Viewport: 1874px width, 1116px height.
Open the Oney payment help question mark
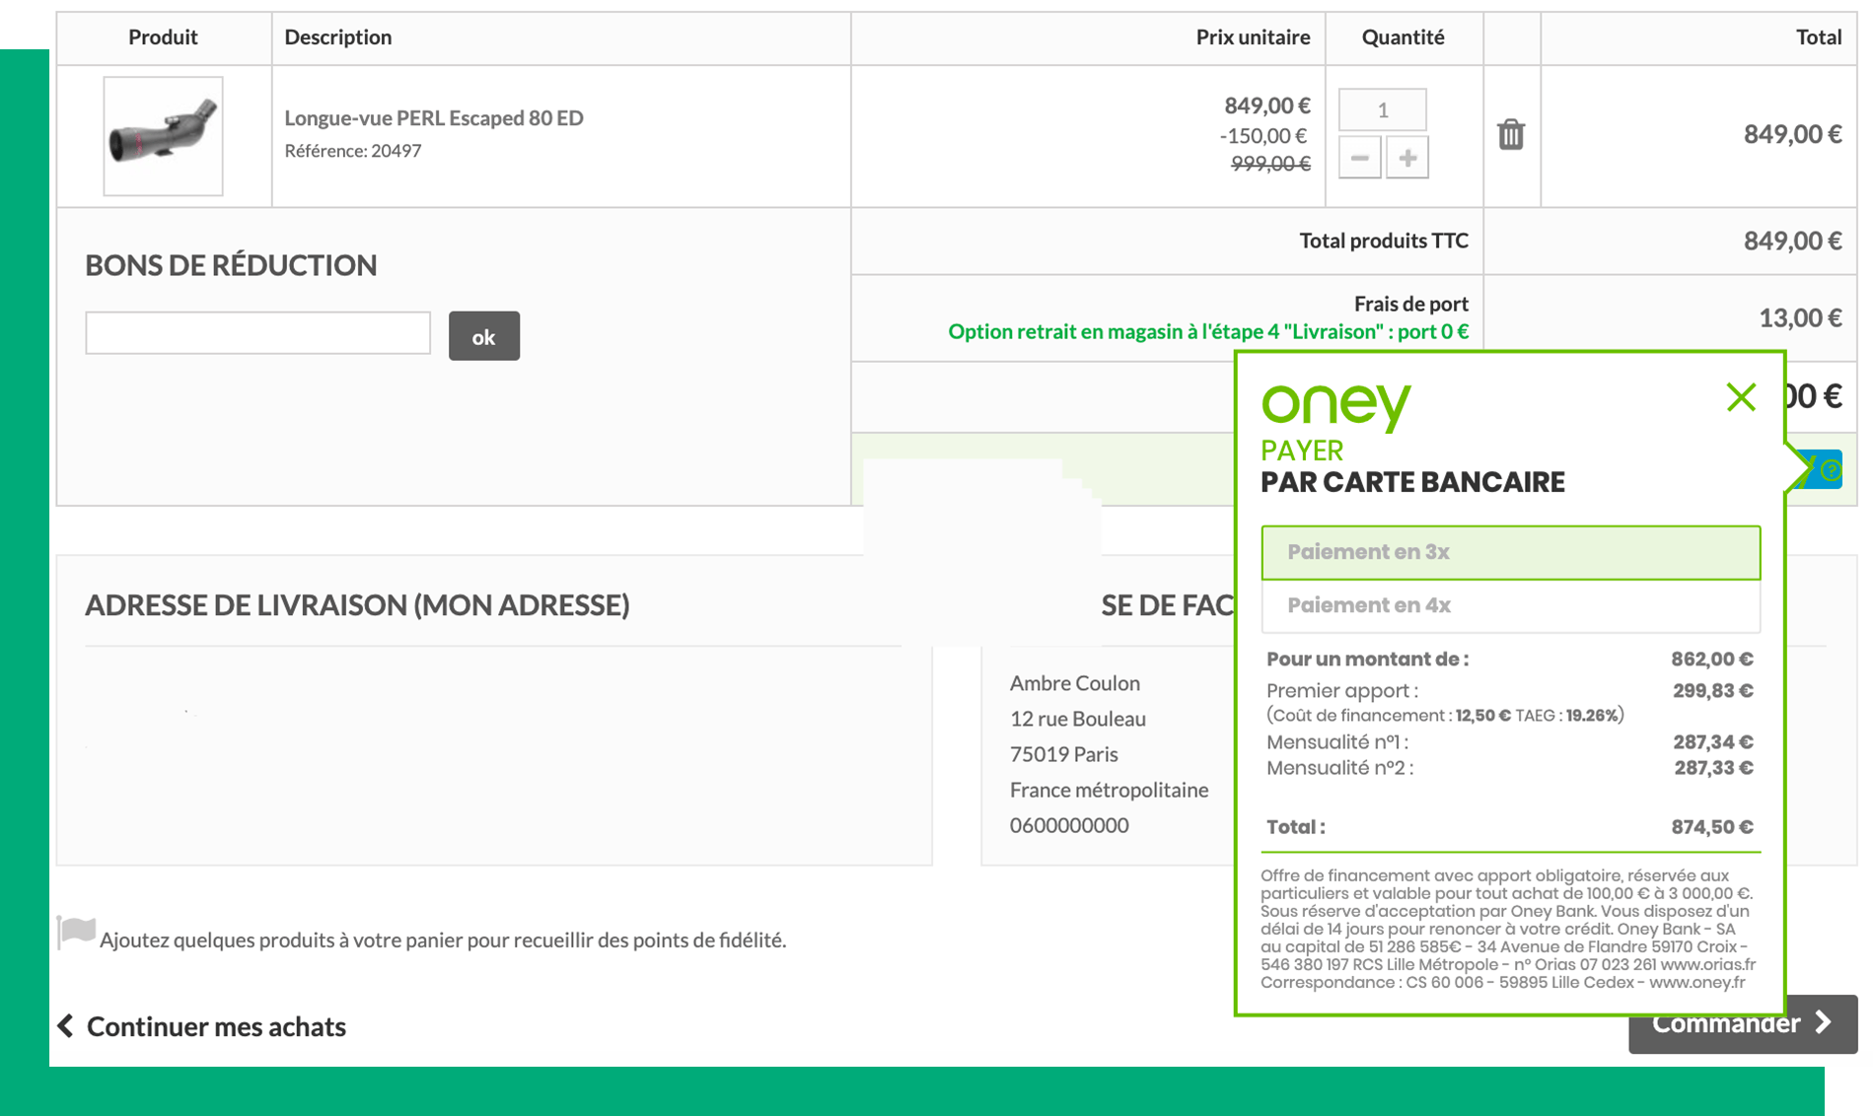tap(1832, 470)
